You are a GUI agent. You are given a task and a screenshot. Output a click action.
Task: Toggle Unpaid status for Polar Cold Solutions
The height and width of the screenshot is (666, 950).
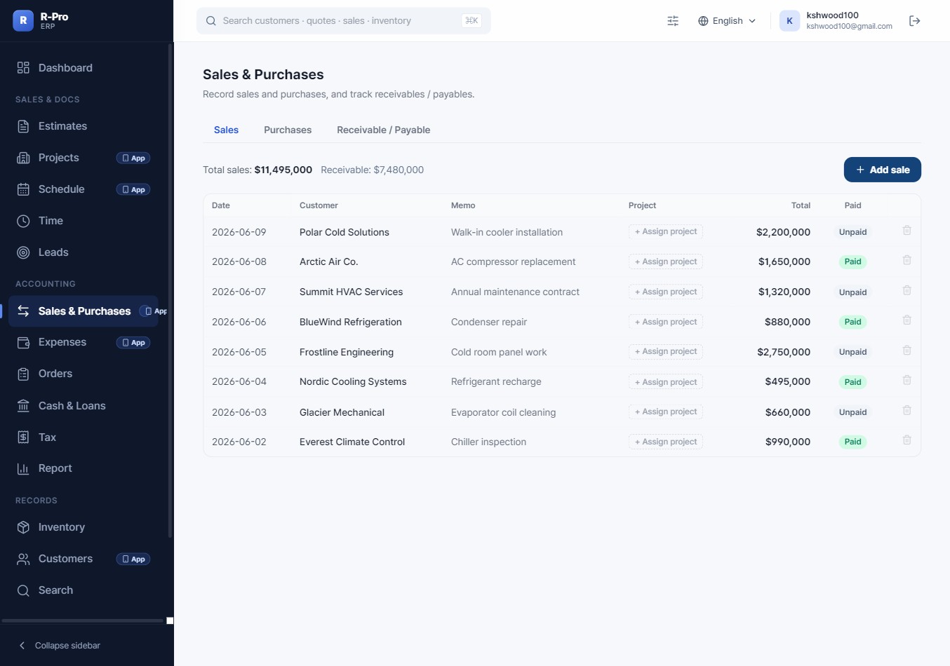tap(852, 232)
